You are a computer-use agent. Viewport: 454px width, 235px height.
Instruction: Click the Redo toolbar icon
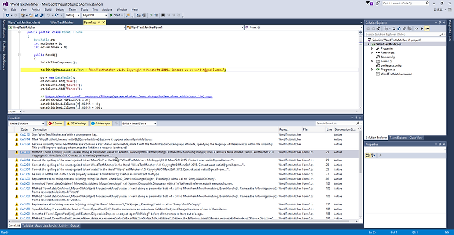point(57,15)
